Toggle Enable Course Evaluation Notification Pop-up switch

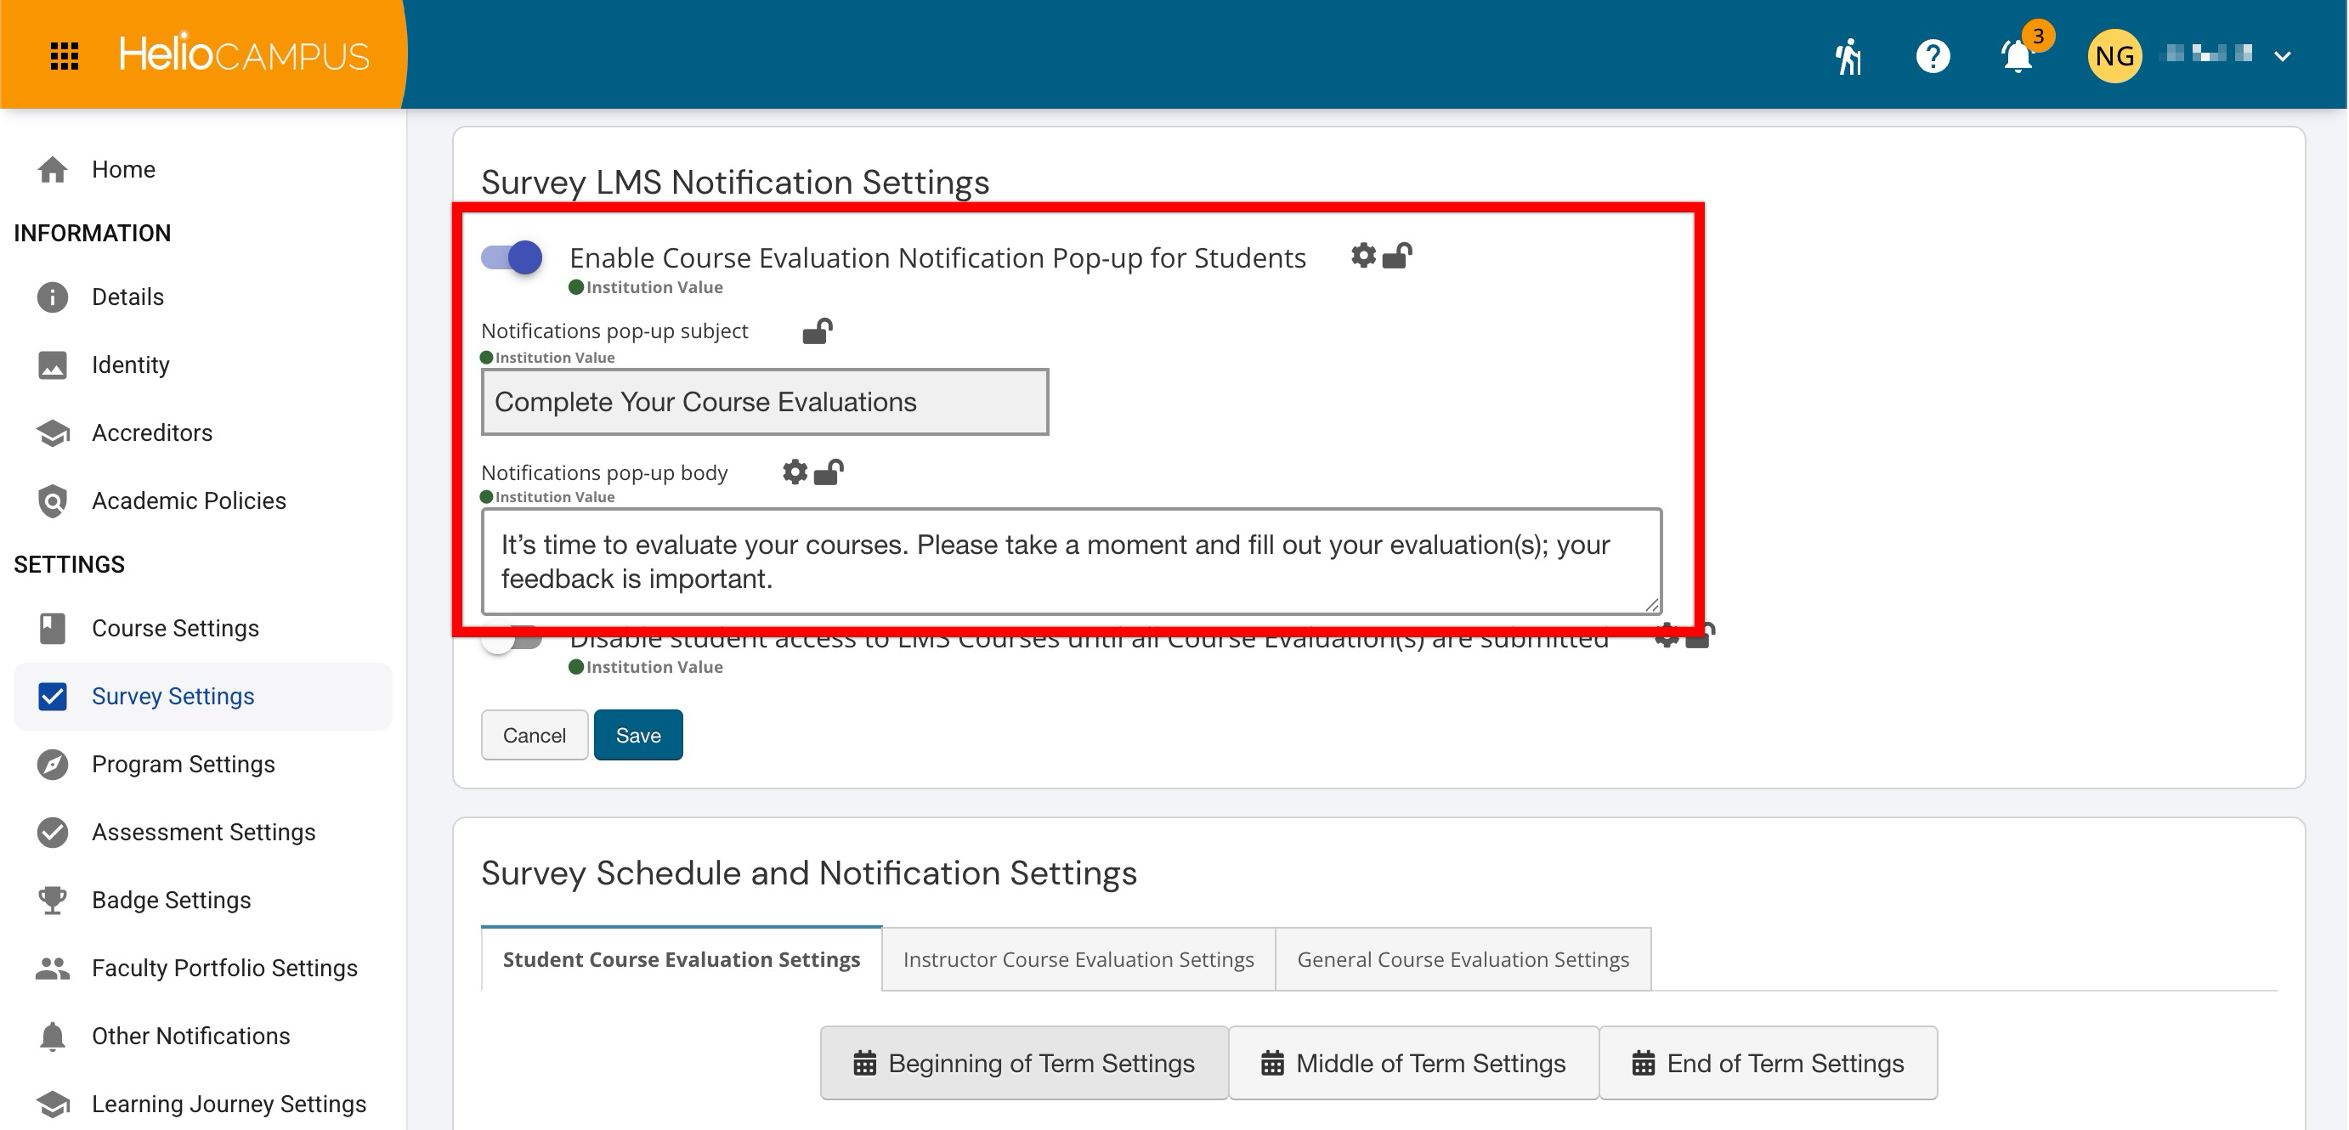[512, 258]
